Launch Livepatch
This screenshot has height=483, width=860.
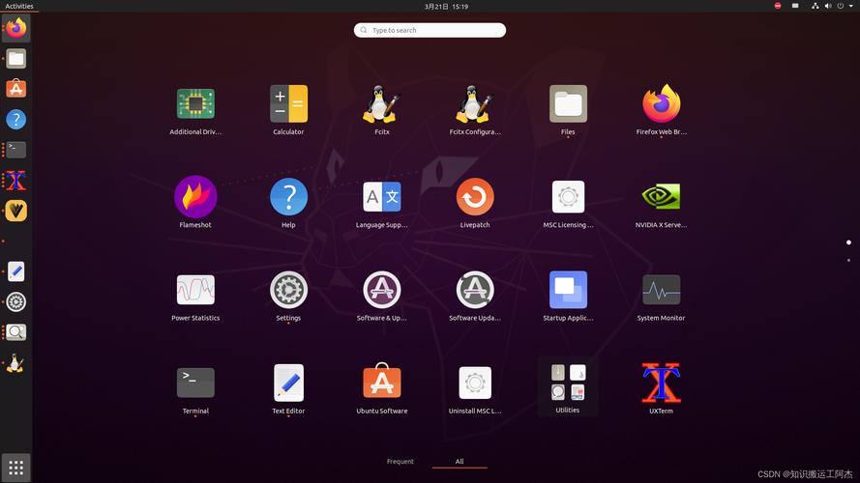pos(475,203)
